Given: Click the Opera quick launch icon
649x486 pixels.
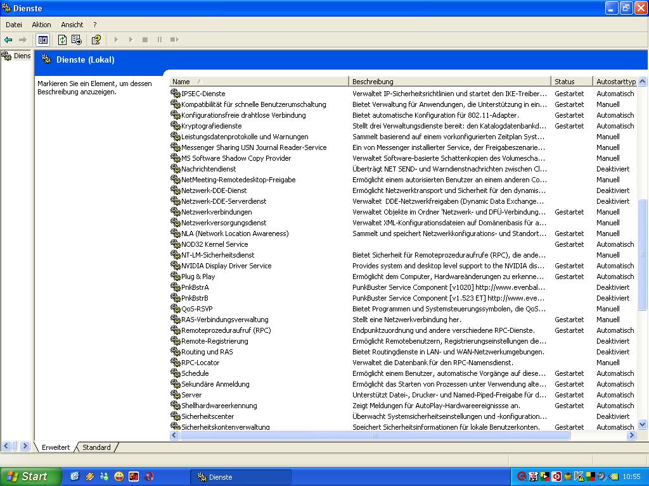Looking at the screenshot, I should tap(149, 477).
